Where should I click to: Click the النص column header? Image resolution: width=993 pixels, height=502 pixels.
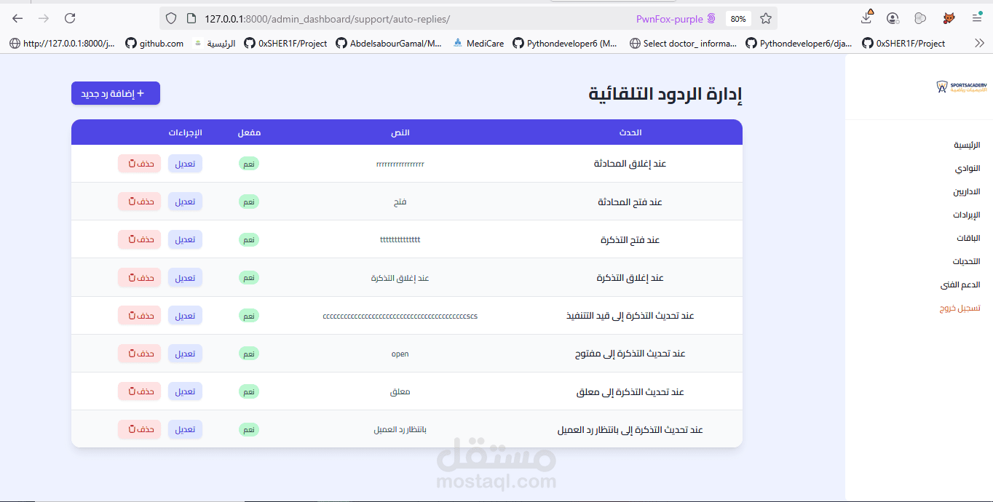click(400, 132)
